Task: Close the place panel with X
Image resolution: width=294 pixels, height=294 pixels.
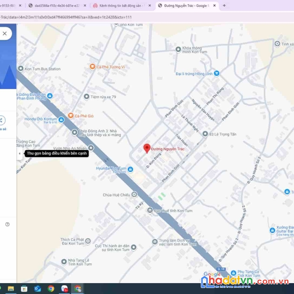Action: [5, 34]
